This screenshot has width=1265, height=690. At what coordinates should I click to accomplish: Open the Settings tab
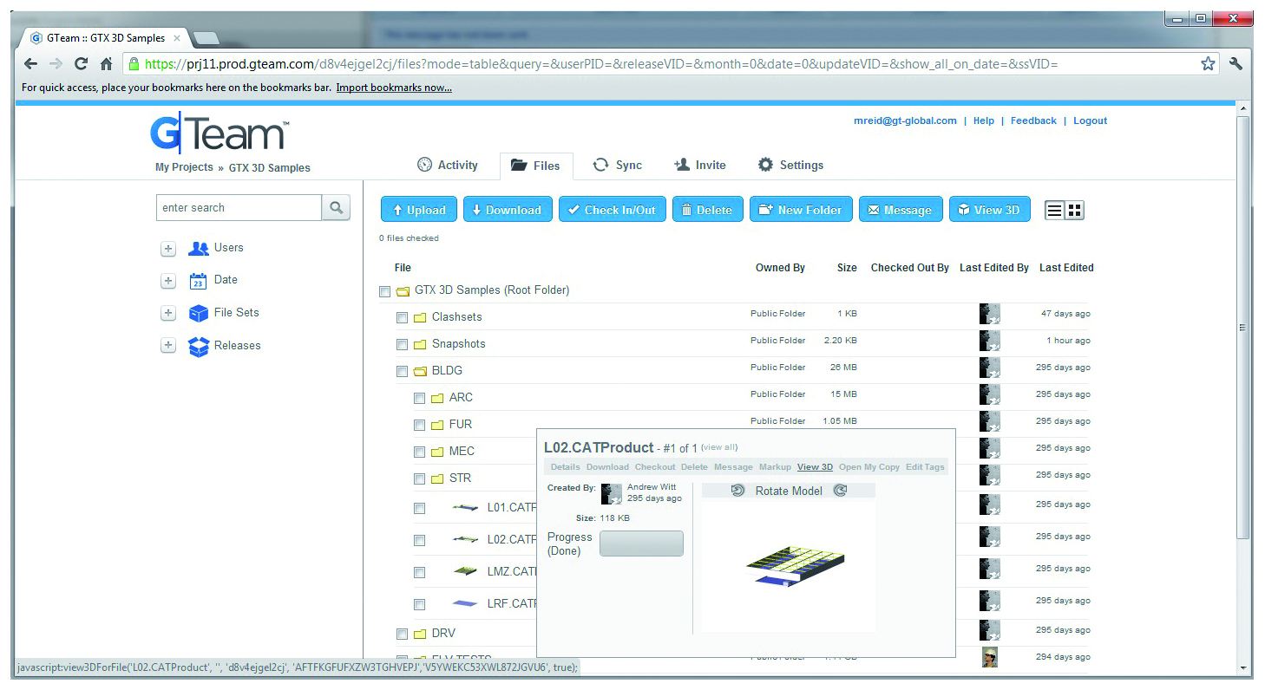pos(790,166)
